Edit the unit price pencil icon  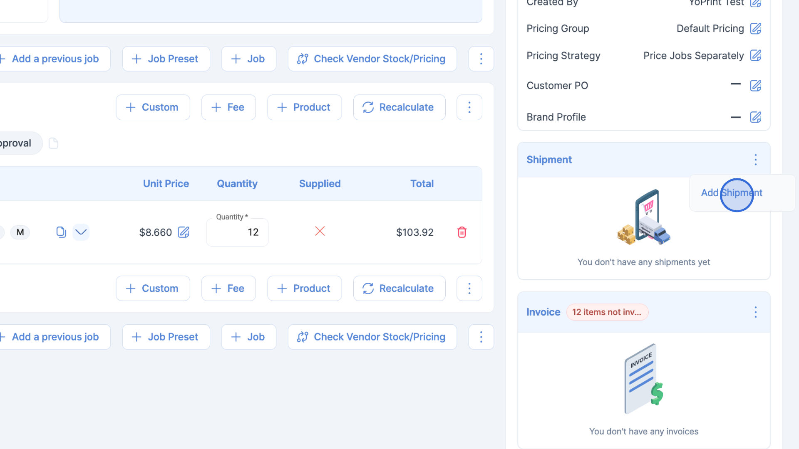(x=184, y=232)
